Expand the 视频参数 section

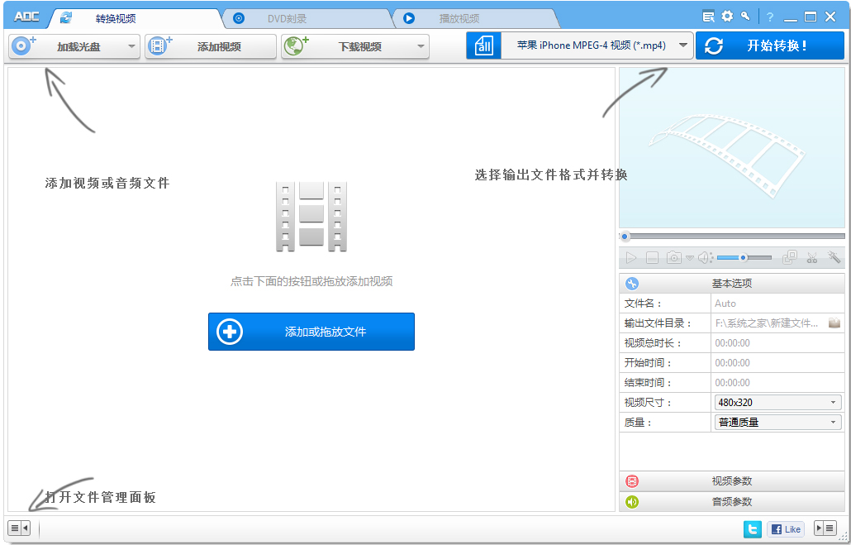point(731,481)
